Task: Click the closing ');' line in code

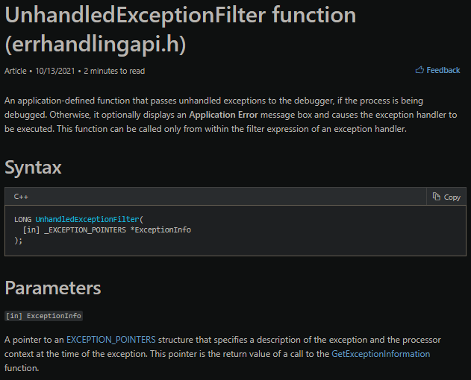Action: (x=19, y=241)
